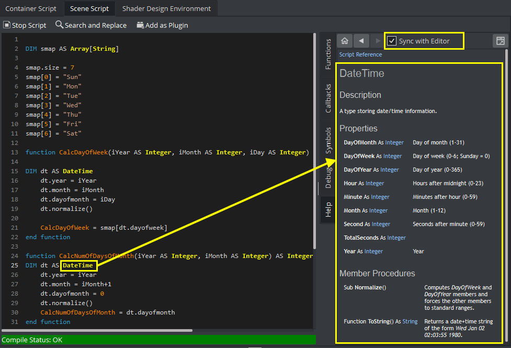This screenshot has width=511, height=348.
Task: Select the Scene Script tab
Action: pos(89,8)
